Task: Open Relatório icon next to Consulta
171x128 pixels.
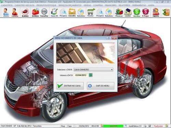Action: pyautogui.click(x=81, y=13)
